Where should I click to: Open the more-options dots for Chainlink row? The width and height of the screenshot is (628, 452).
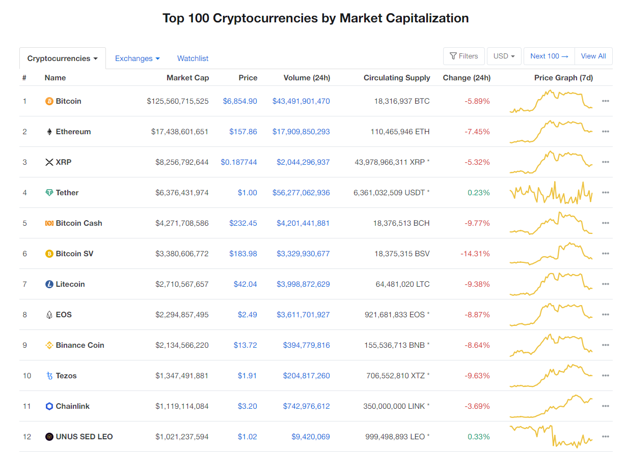tap(606, 406)
